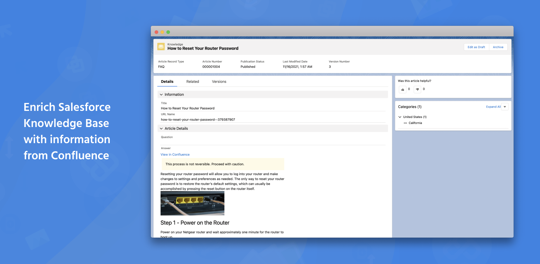
Task: Switch to the Versions tab
Action: click(x=219, y=82)
